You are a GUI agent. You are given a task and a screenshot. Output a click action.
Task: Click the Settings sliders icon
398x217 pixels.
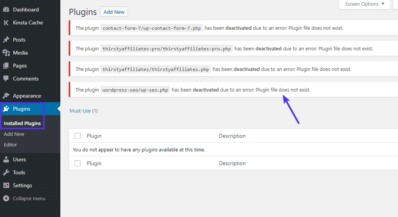pos(6,185)
